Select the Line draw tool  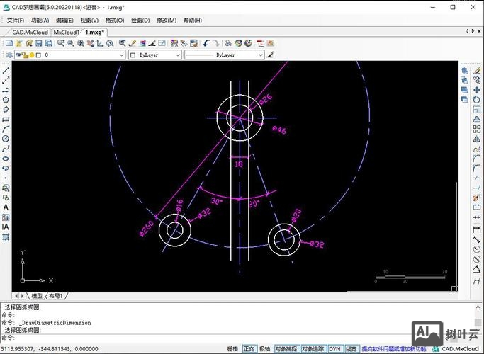point(6,70)
